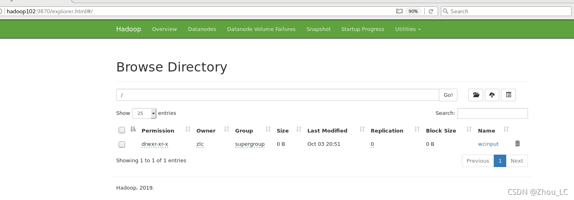Click the Hadoop, 2019. footer text
The image size is (574, 200).
(135, 188)
